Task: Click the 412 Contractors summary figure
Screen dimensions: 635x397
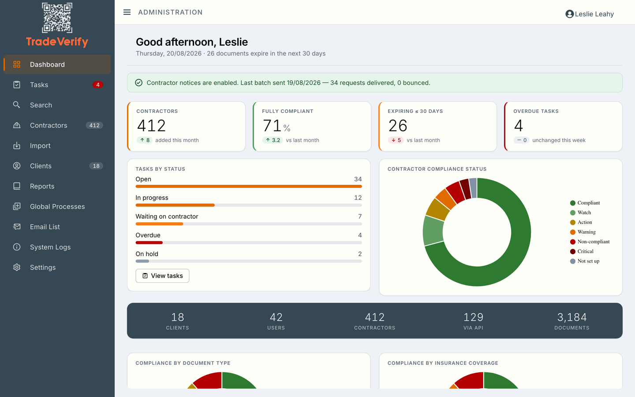Action: pyautogui.click(x=375, y=317)
